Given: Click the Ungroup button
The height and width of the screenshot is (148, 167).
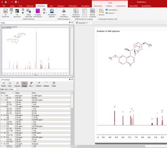Looking at the screenshot, I should (17, 84).
